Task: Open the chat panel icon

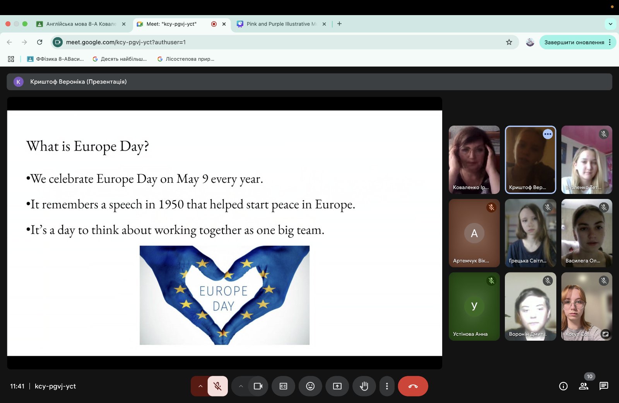Action: 604,386
